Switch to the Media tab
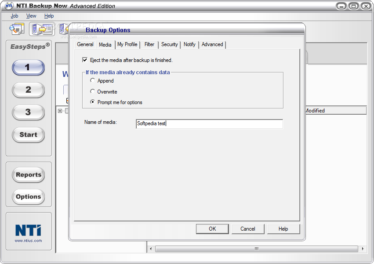This screenshot has width=374, height=264. tap(105, 45)
